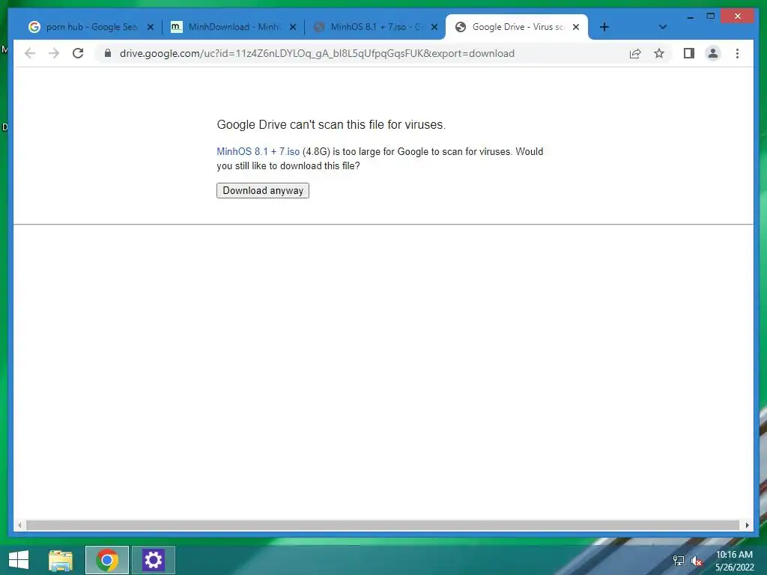Close the Google Drive virus scan tab
Screen dimensions: 767x575
click(x=576, y=27)
